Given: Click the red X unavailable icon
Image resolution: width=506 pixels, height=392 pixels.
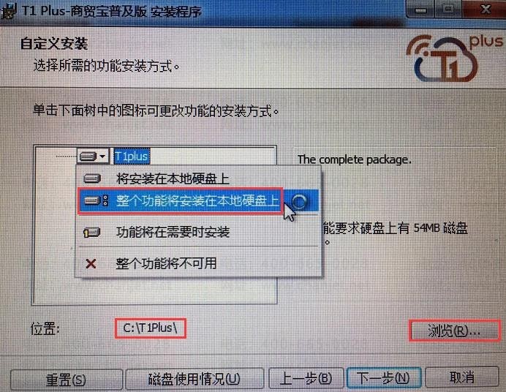Looking at the screenshot, I should (91, 264).
